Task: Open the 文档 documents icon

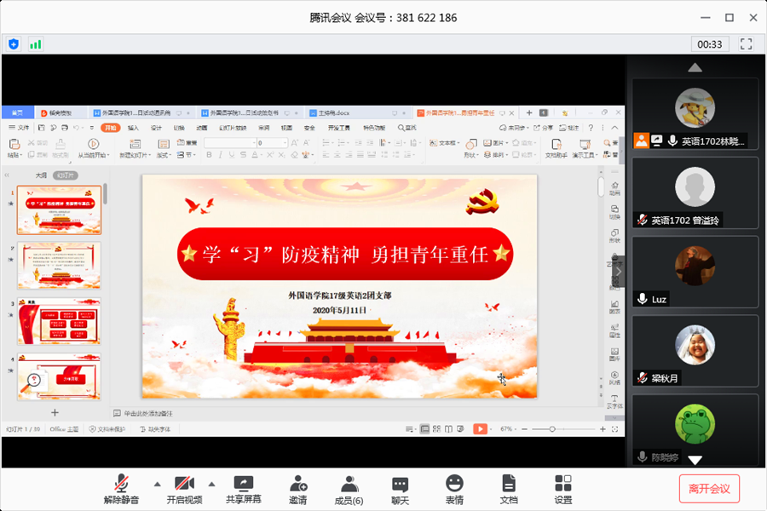Action: tap(509, 484)
